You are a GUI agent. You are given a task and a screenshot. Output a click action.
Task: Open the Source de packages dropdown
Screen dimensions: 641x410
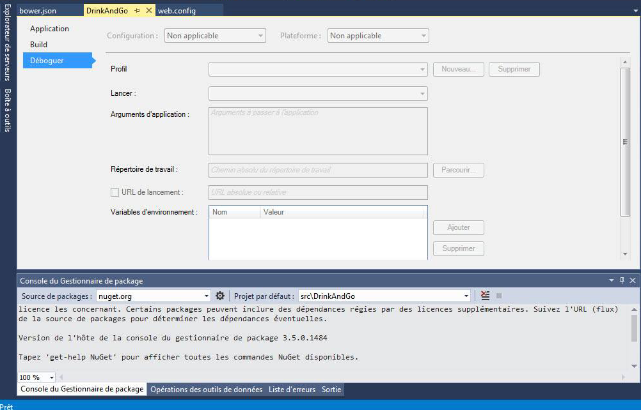[154, 296]
